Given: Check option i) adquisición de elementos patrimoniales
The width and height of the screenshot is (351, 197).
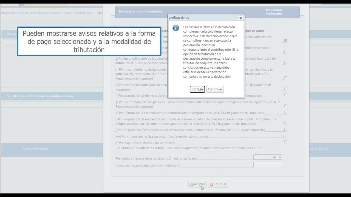Looking at the screenshot, I should click(286, 123).
